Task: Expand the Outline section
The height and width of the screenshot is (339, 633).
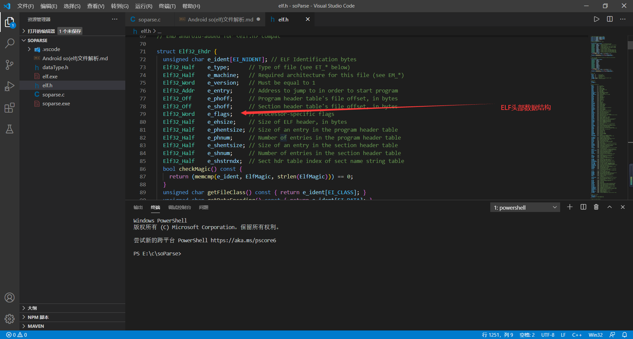Action: pos(72,308)
